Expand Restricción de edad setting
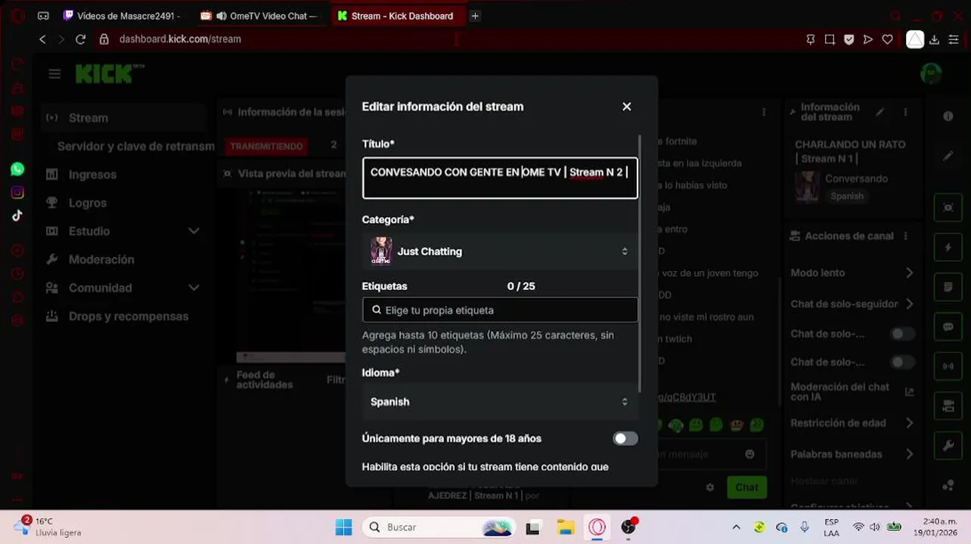971x544 pixels. pos(852,423)
